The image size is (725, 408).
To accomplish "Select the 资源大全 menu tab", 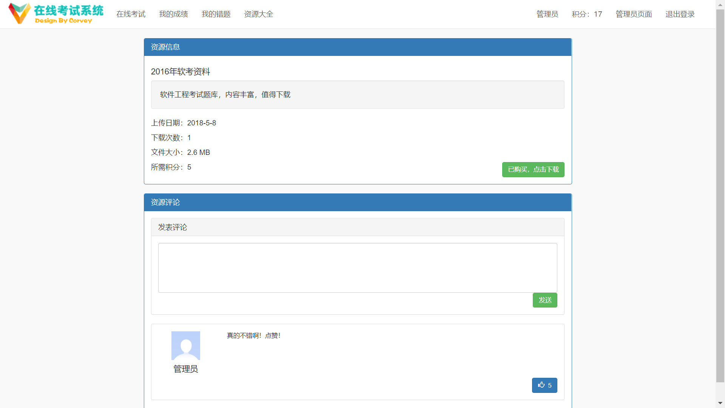I will point(258,14).
